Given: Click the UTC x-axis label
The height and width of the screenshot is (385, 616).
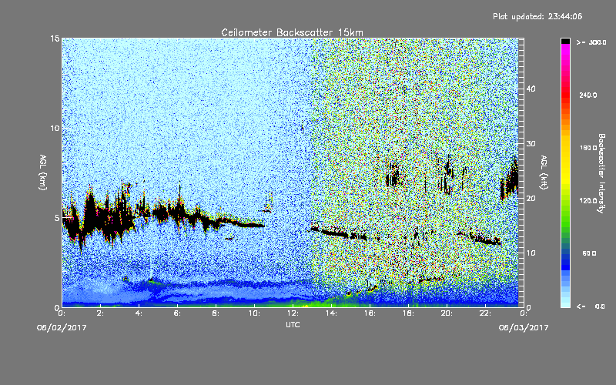Looking at the screenshot, I should tap(293, 324).
